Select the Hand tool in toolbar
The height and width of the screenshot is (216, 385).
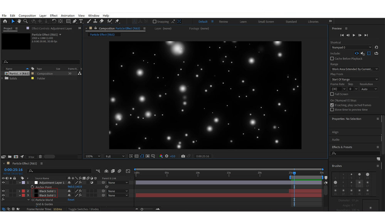coord(19,22)
